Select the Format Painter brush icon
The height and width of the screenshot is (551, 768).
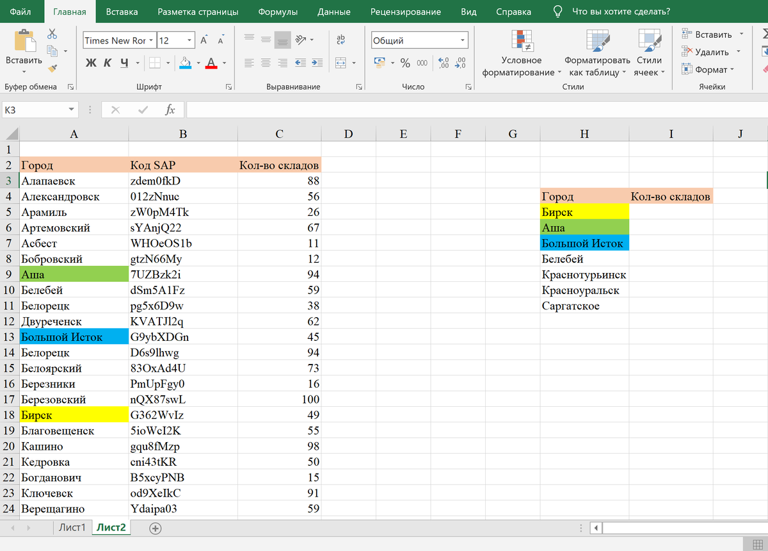pyautogui.click(x=52, y=67)
